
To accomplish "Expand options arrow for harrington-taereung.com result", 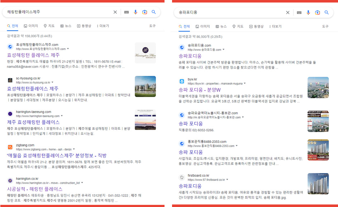I will (62, 116).
